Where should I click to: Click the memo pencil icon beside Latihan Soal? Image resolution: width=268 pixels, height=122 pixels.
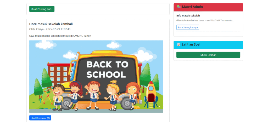click(x=179, y=45)
